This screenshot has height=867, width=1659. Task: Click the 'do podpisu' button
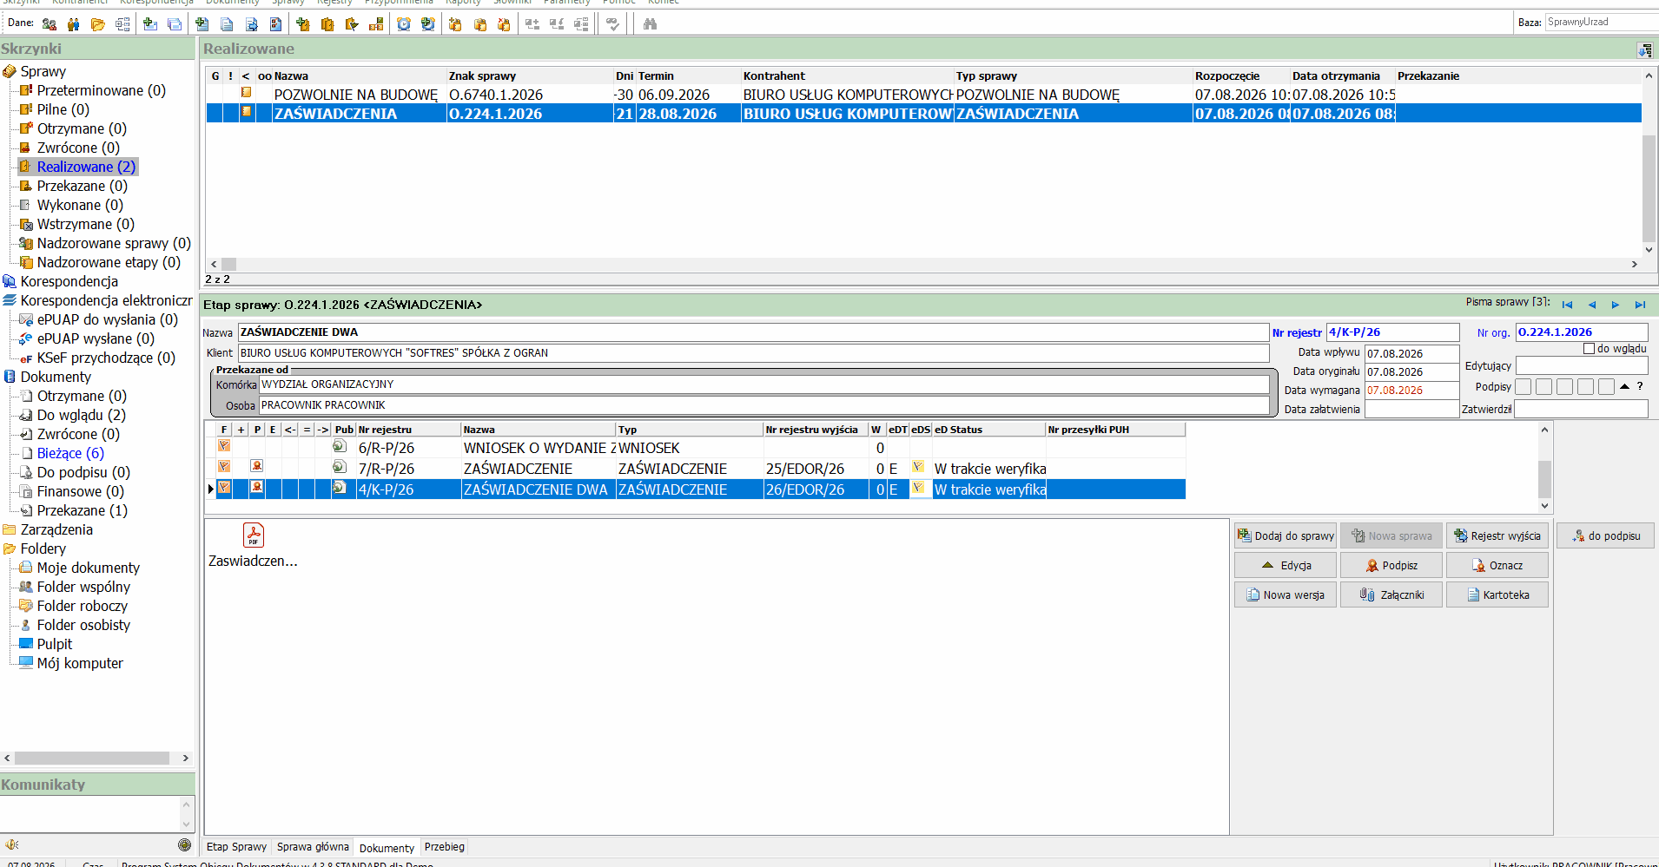(1605, 535)
